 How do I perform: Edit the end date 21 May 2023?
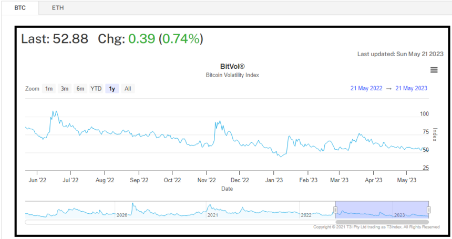412,89
